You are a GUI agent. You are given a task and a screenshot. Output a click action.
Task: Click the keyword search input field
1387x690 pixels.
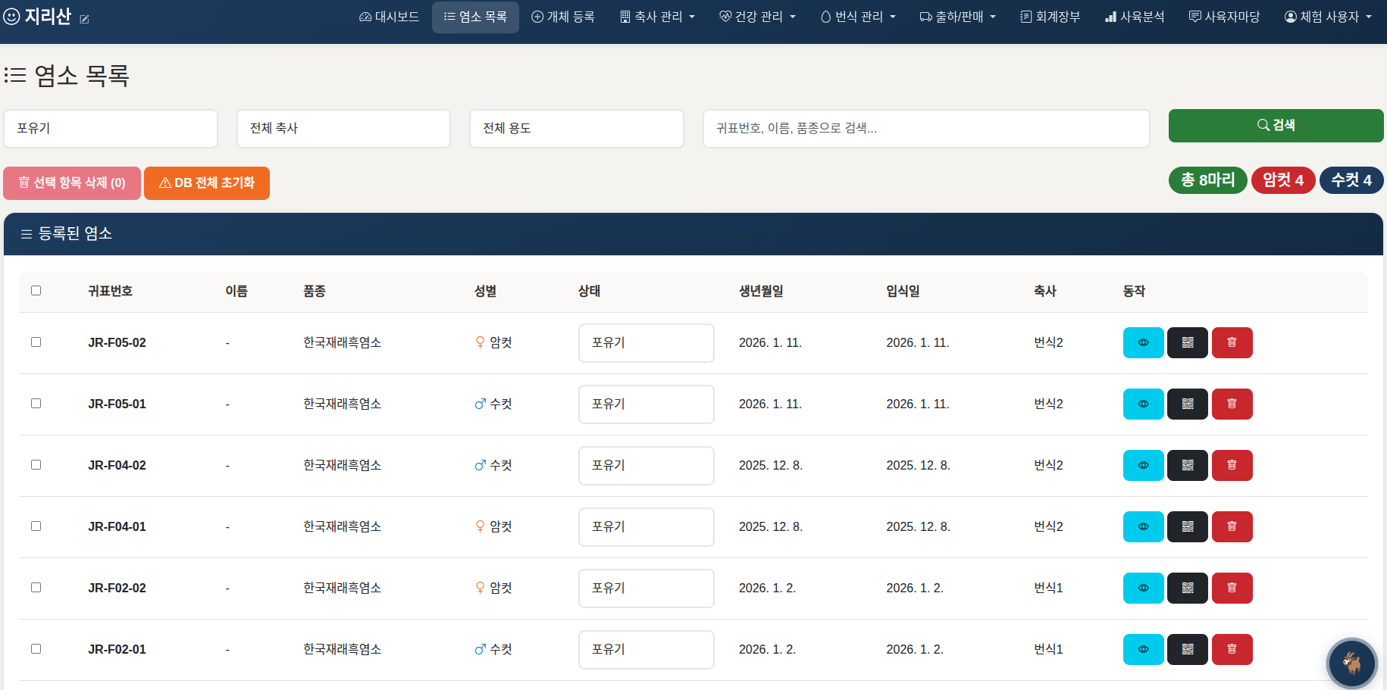(926, 128)
